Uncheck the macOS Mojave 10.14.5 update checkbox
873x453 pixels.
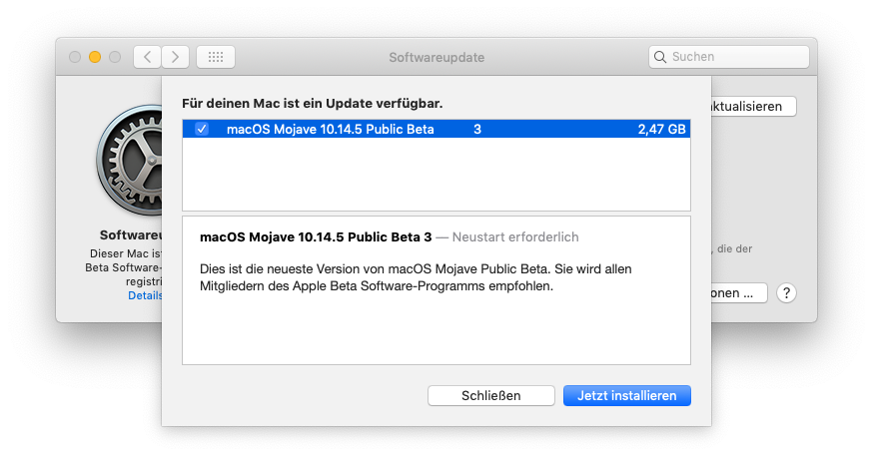(x=202, y=129)
